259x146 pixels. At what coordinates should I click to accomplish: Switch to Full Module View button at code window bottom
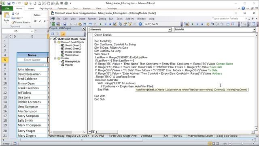(x=93, y=132)
